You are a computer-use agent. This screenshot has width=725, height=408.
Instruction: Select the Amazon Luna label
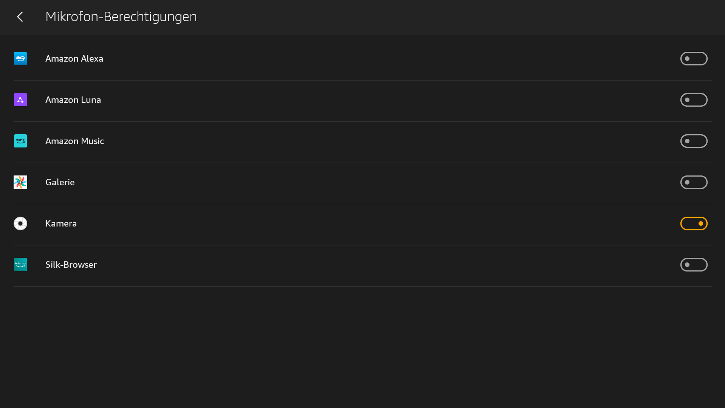73,100
